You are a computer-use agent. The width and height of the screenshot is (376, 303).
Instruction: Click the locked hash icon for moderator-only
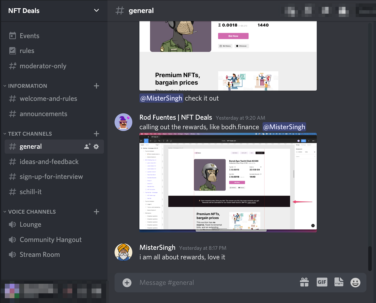[12, 66]
